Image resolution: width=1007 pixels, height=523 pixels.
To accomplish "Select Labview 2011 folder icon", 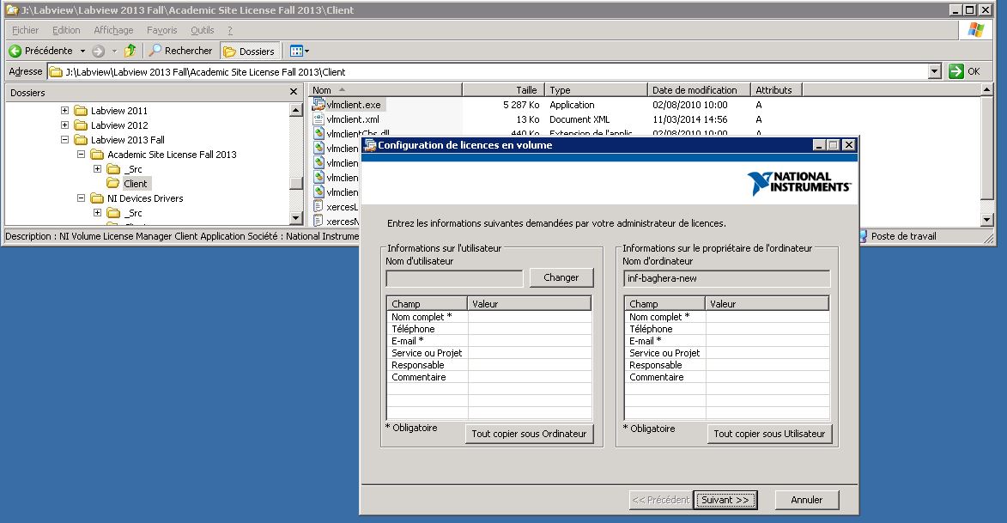I will coord(81,111).
